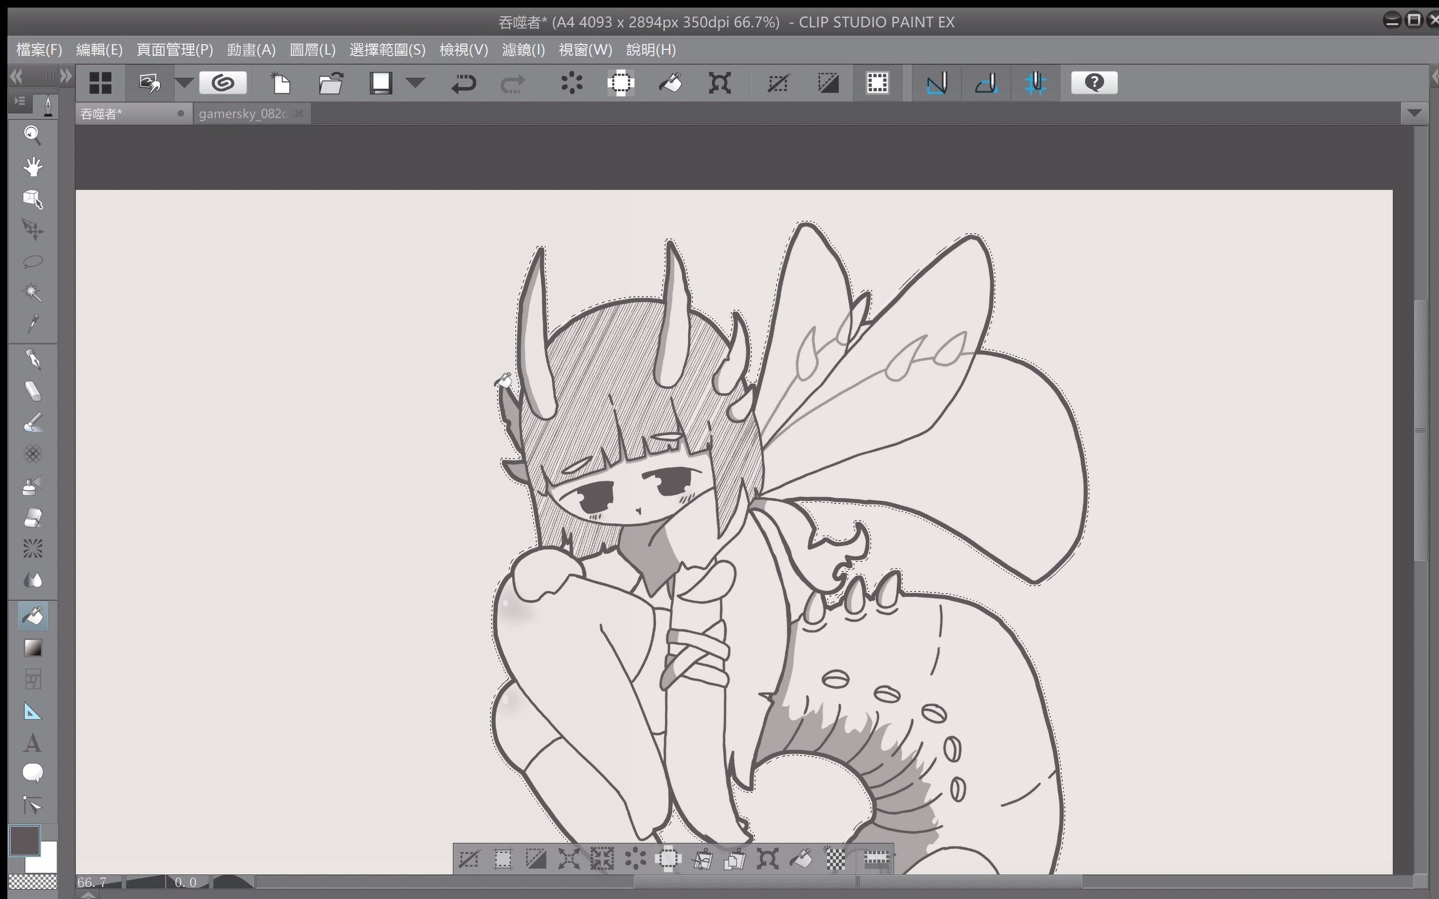Select the Move layer tool
The image size is (1439, 899).
(x=32, y=230)
